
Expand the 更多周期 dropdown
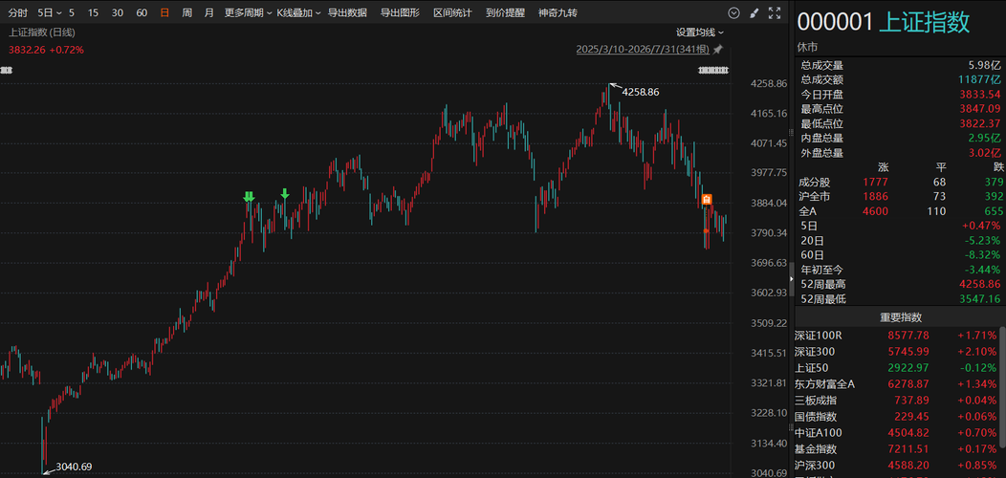click(x=249, y=12)
